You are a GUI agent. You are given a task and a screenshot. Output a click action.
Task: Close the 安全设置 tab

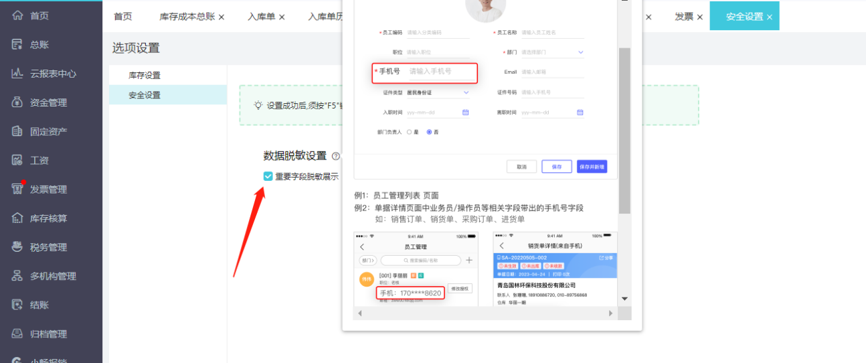(770, 17)
